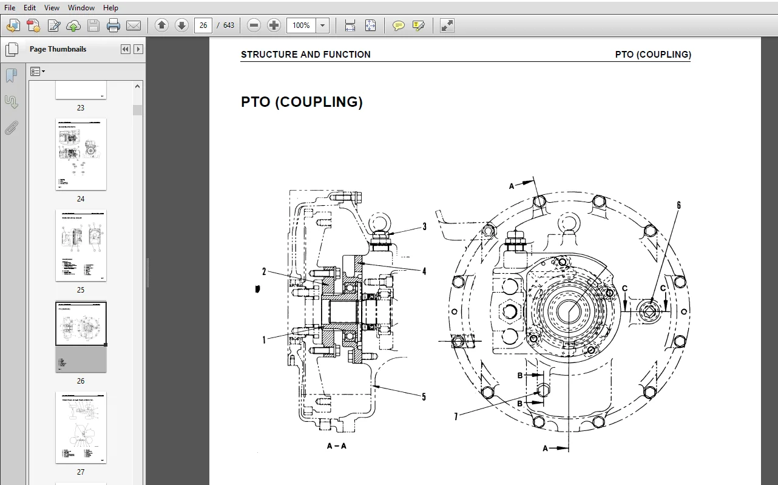Click the thumbnail panel scrollbar handle

[x=138, y=110]
